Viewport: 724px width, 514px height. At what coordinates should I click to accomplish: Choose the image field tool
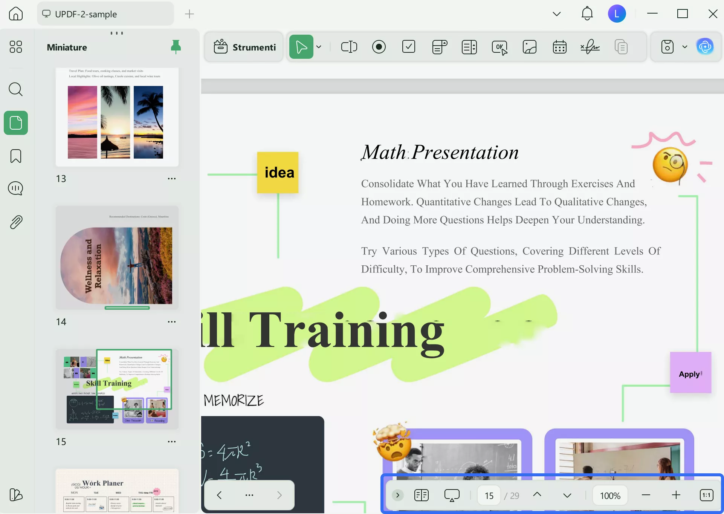529,47
